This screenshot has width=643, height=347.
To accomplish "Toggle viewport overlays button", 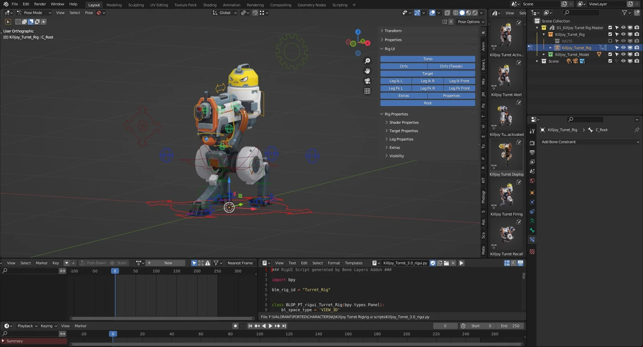I will (x=432, y=13).
